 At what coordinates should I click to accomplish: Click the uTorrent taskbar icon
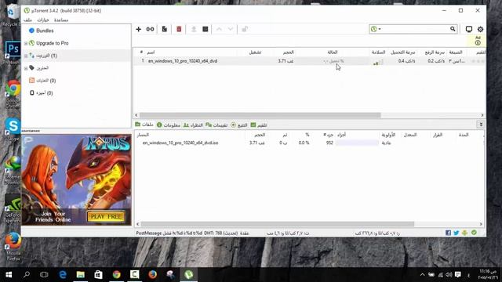pyautogui.click(x=188, y=275)
